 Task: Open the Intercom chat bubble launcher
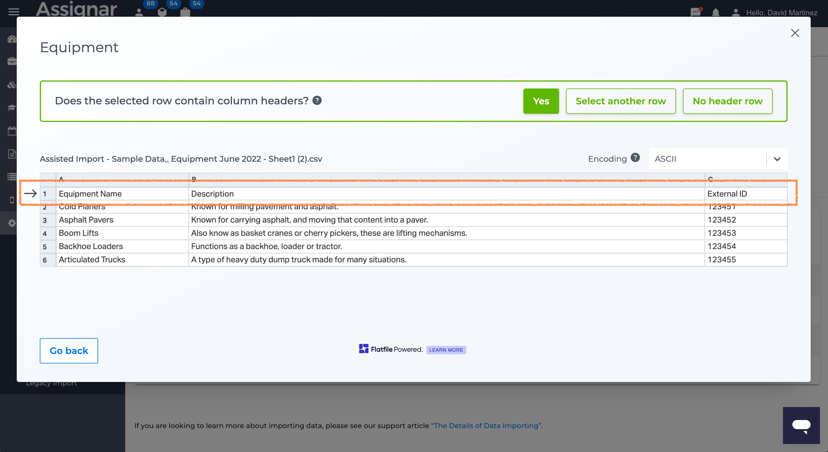[801, 425]
